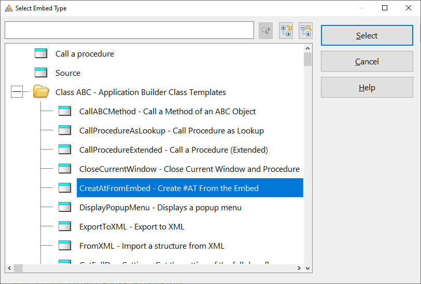Click the Collapse All tree nodes icon
This screenshot has width=421, height=284.
[305, 30]
